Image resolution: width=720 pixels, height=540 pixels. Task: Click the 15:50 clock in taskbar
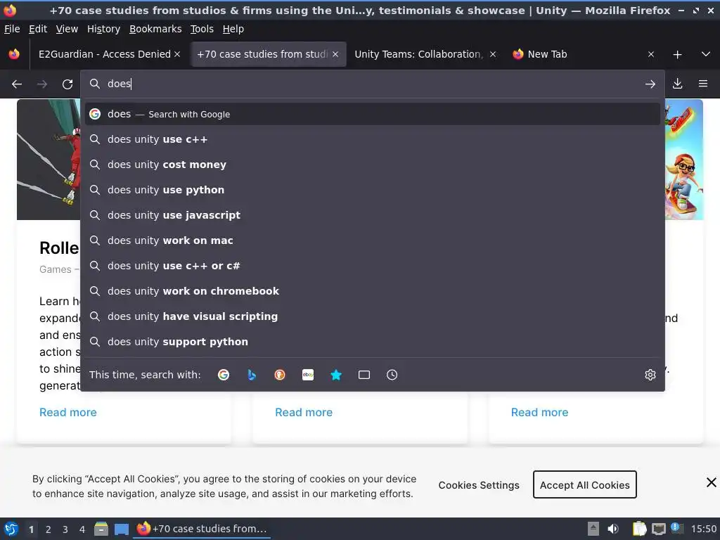click(x=703, y=529)
